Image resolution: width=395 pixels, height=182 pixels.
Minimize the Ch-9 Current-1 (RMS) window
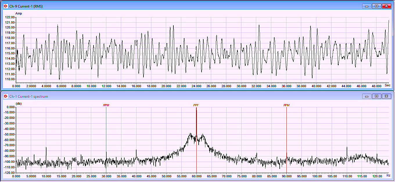367,6
